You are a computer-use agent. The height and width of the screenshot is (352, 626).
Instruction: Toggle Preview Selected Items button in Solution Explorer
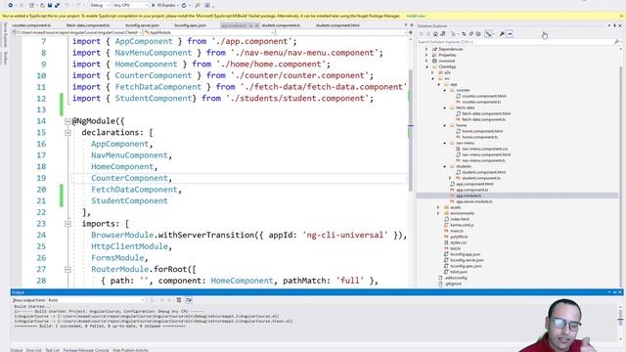point(510,34)
